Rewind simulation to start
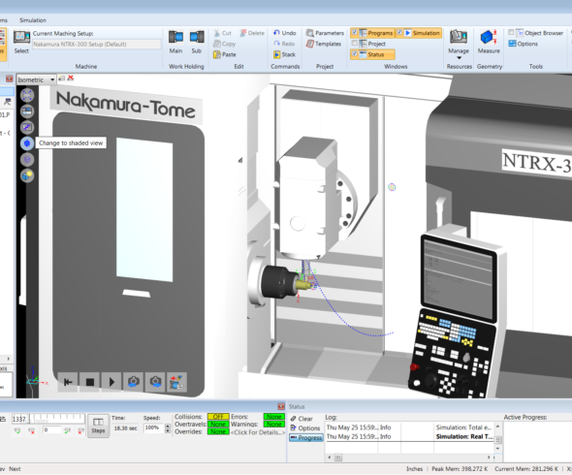Viewport: 572px width, 475px height. [68, 382]
